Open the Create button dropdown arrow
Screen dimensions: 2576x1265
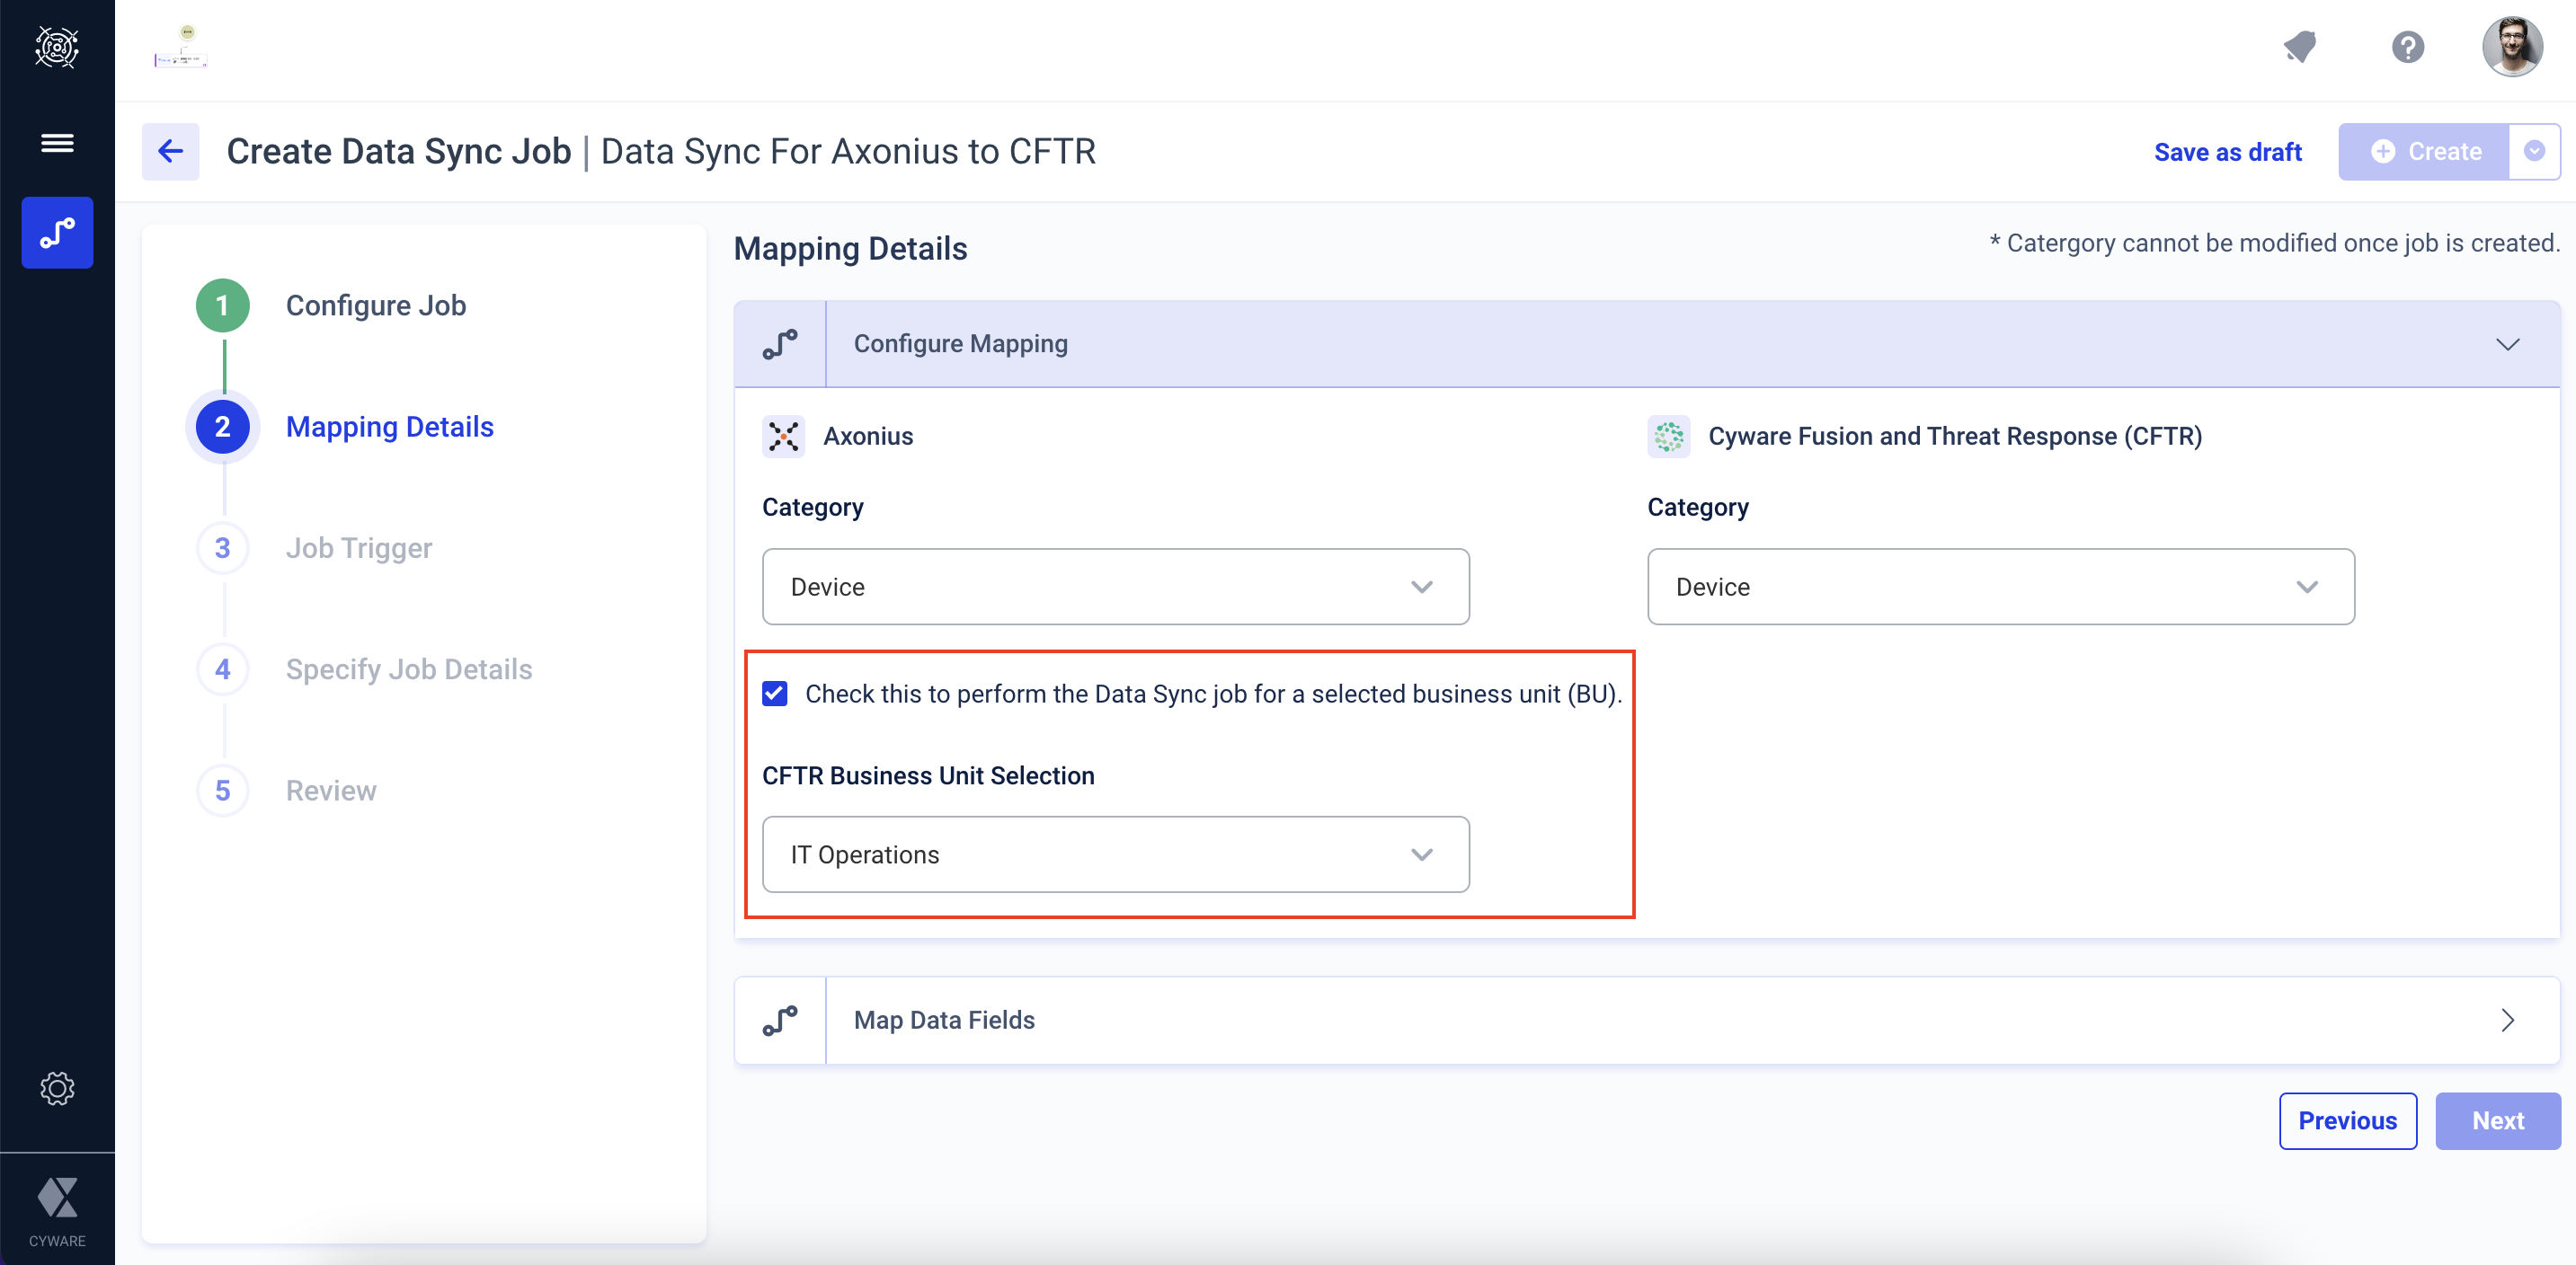pyautogui.click(x=2533, y=151)
